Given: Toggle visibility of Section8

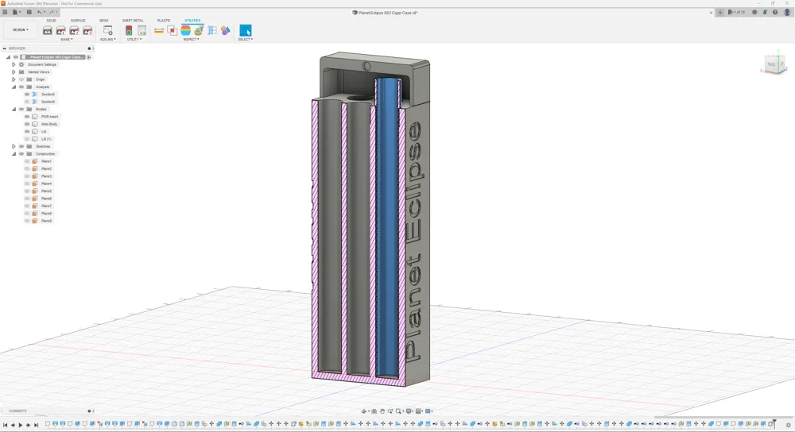Looking at the screenshot, I should pos(27,94).
